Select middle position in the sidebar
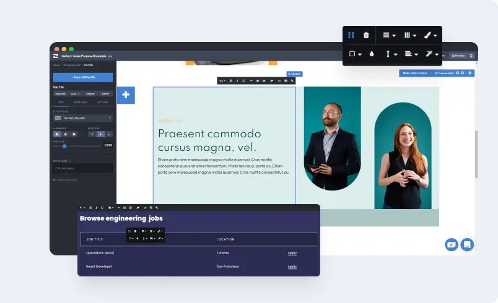 100,134
